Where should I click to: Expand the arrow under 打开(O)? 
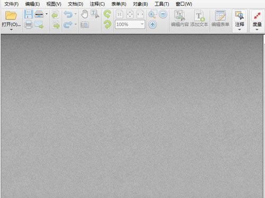[x=11, y=30]
